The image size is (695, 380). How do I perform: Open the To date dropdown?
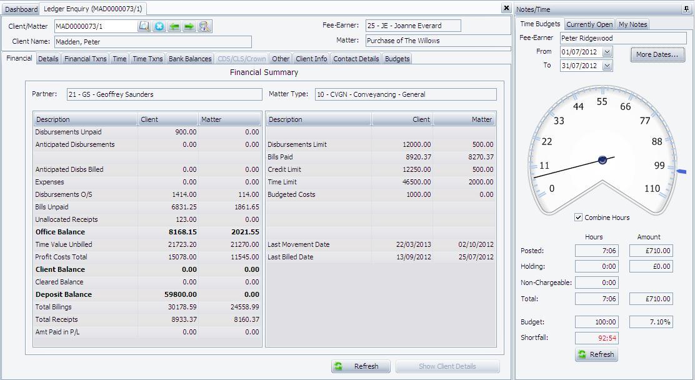point(607,66)
